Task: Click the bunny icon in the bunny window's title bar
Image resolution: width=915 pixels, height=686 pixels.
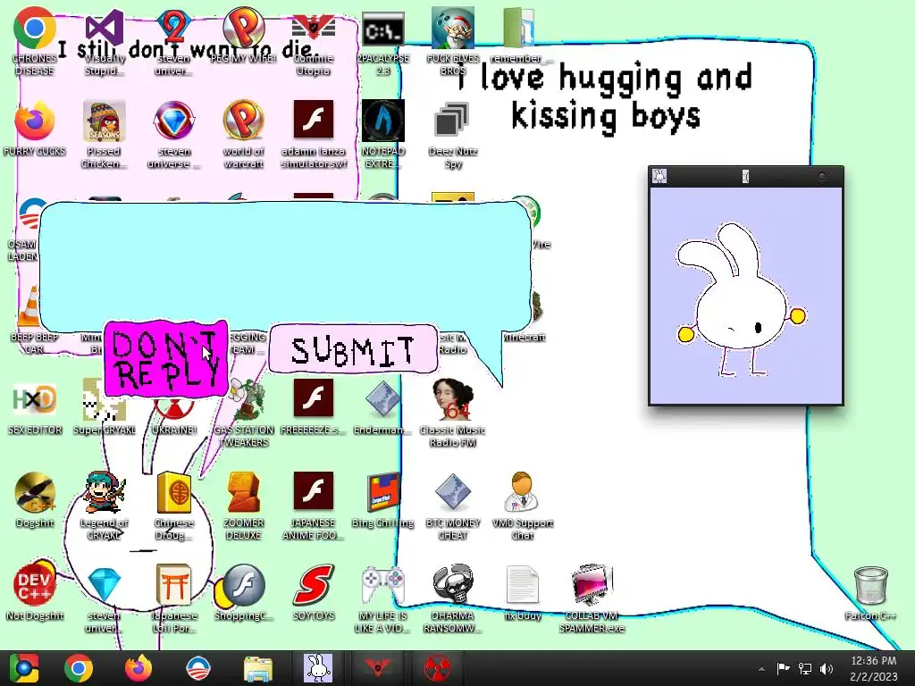Action: point(659,176)
